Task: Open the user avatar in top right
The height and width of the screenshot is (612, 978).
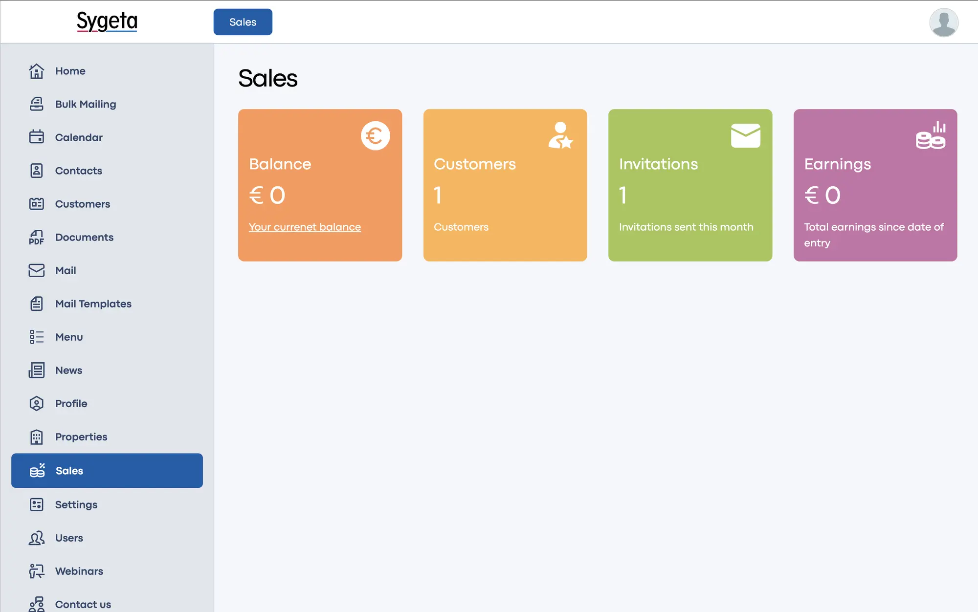Action: (x=944, y=22)
